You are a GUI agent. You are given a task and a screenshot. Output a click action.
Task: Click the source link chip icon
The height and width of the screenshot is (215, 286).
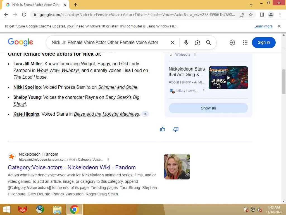145,114
